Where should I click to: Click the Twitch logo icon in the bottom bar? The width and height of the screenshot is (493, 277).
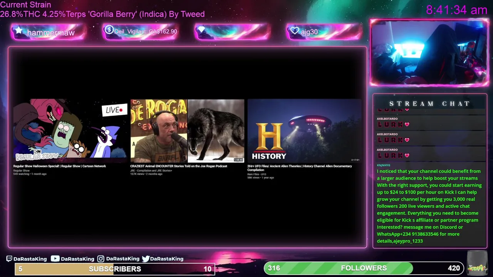click(x=9, y=259)
